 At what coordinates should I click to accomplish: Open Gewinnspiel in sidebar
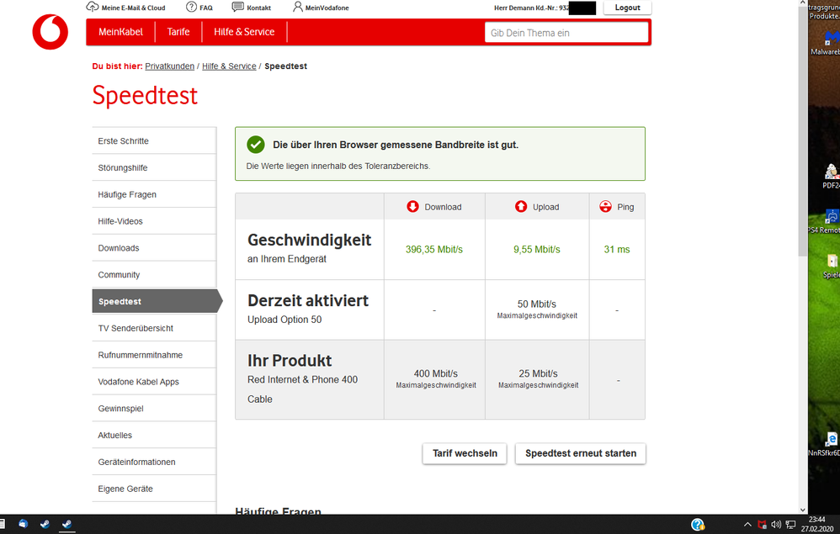154,408
